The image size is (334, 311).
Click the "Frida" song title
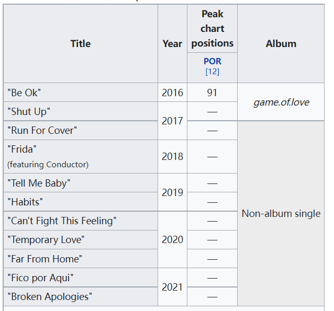[x=22, y=149]
